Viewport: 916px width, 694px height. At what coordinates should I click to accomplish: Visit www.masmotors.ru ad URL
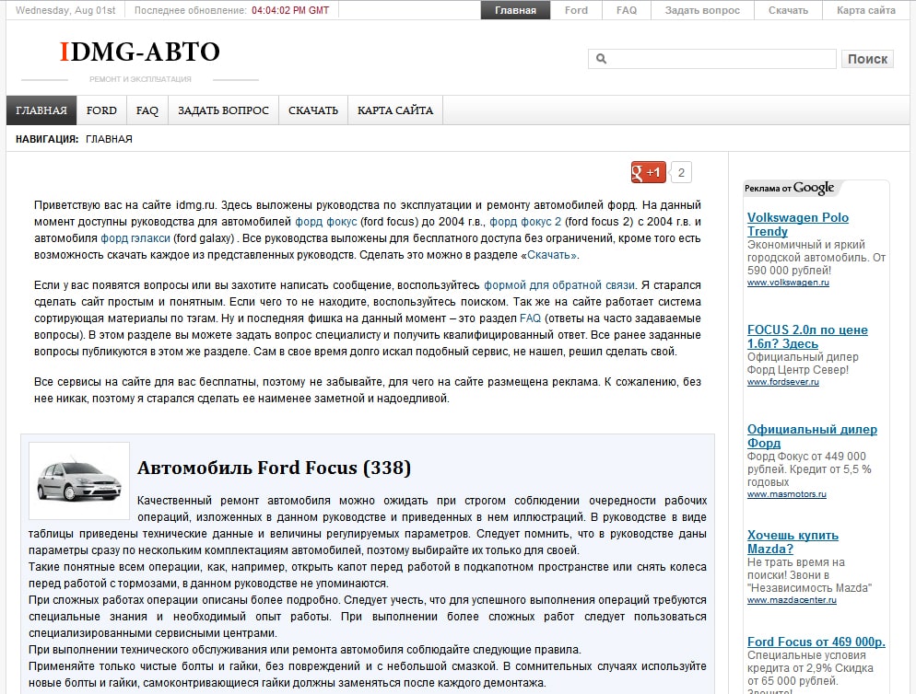point(787,493)
